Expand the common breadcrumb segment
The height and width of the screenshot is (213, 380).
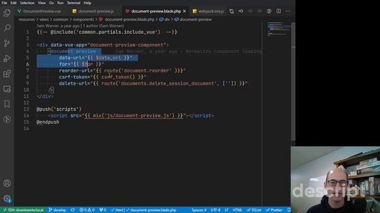pos(61,20)
